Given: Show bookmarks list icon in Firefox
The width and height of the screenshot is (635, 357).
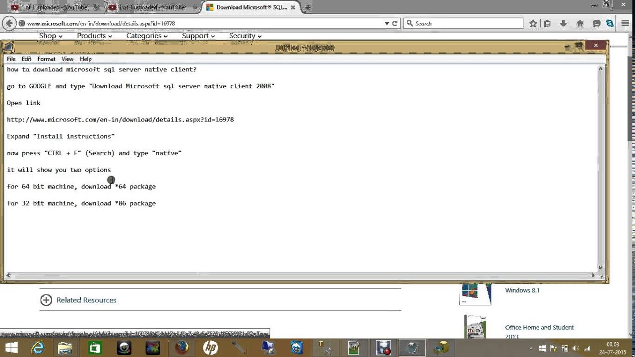Looking at the screenshot, I should pos(547,23).
